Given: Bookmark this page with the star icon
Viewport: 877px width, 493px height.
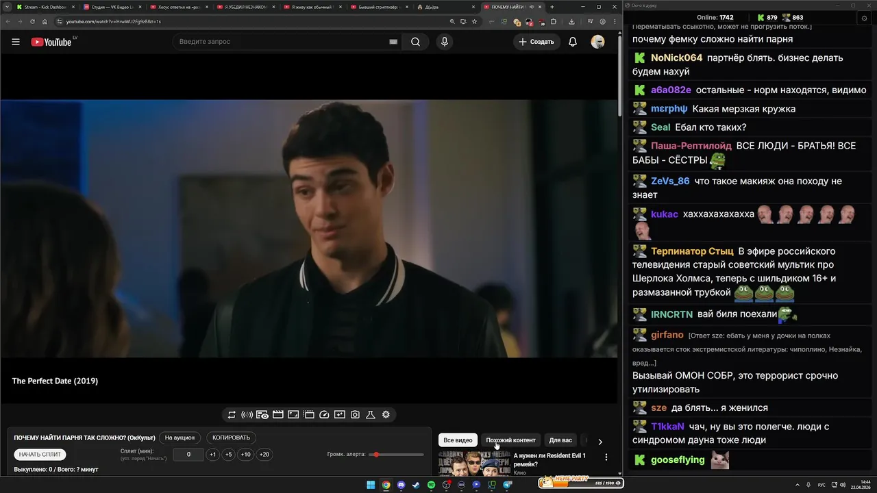Looking at the screenshot, I should point(474,21).
